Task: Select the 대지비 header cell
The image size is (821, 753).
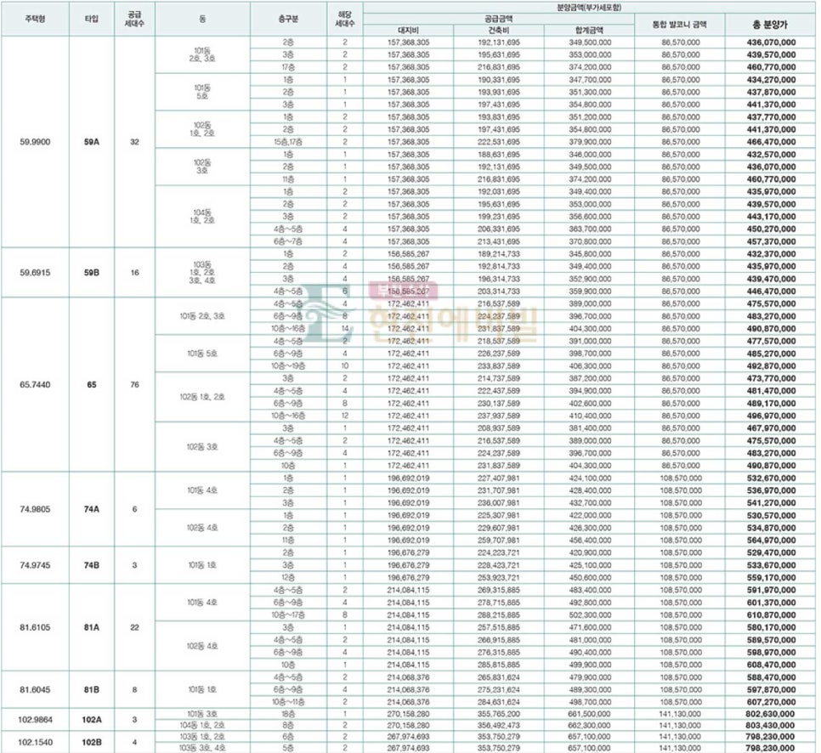Action: 408,31
